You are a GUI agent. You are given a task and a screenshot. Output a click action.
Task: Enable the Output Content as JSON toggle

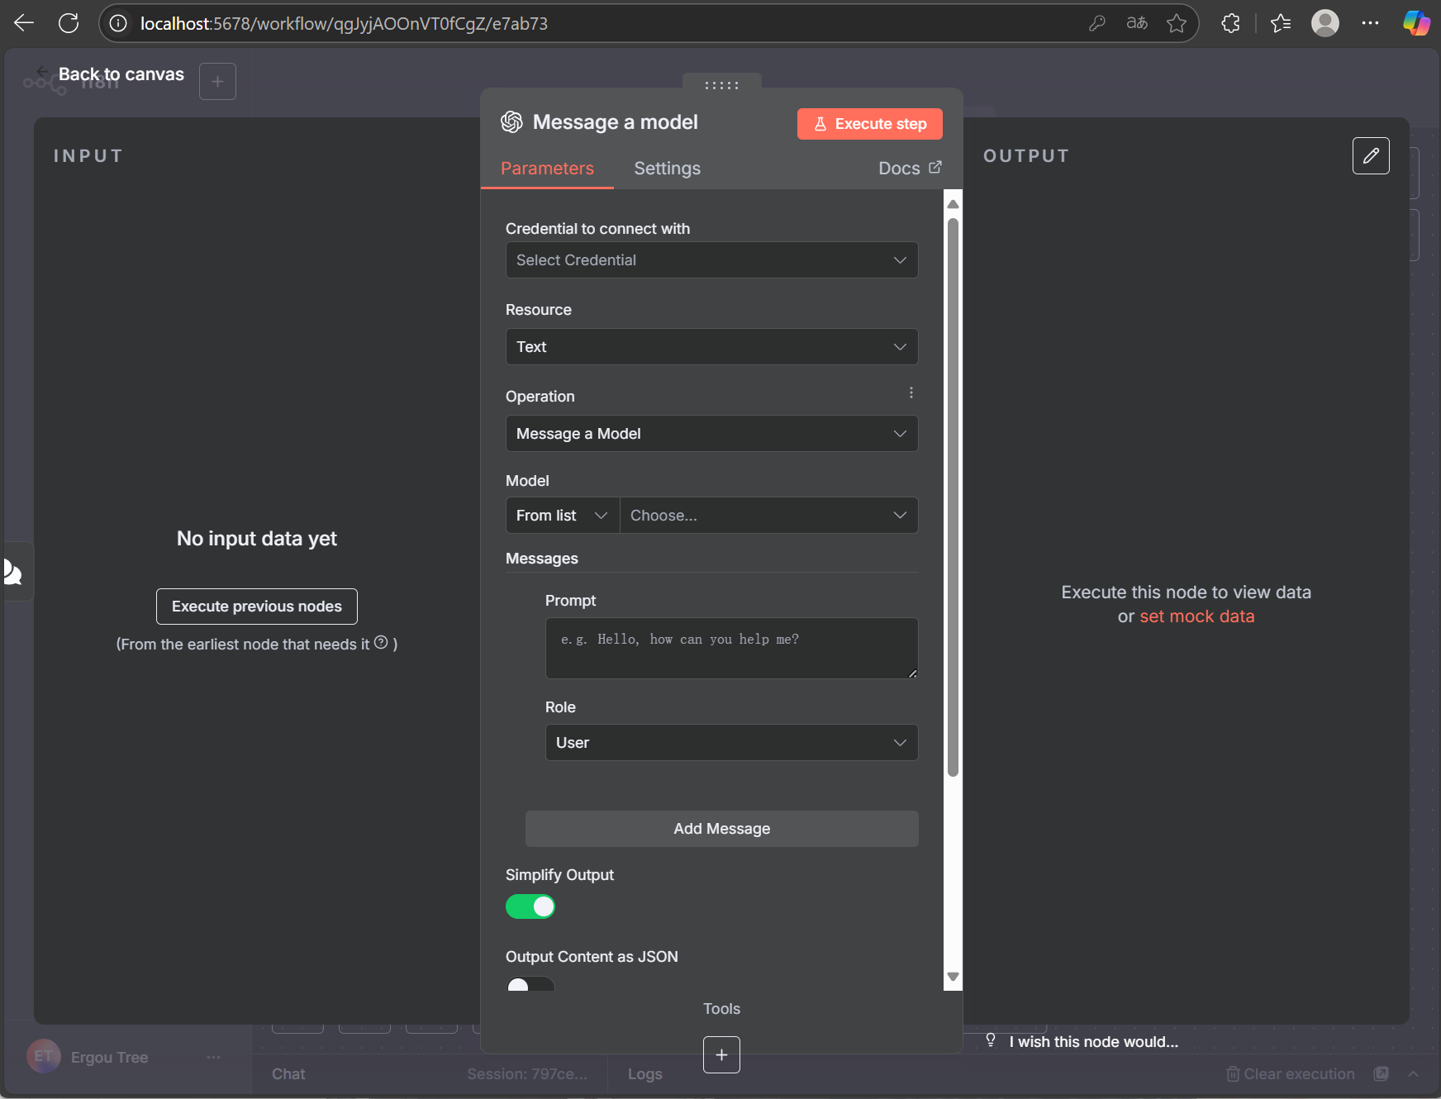pos(530,983)
